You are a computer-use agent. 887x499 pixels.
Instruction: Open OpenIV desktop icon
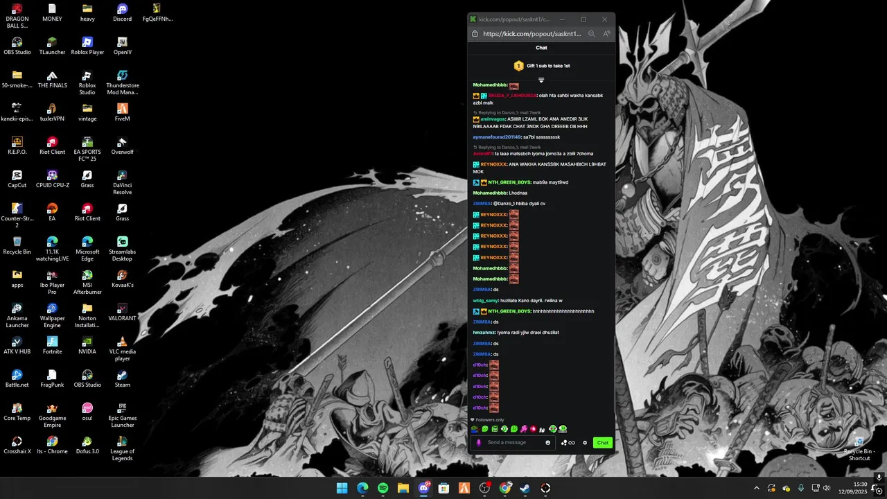pyautogui.click(x=122, y=46)
